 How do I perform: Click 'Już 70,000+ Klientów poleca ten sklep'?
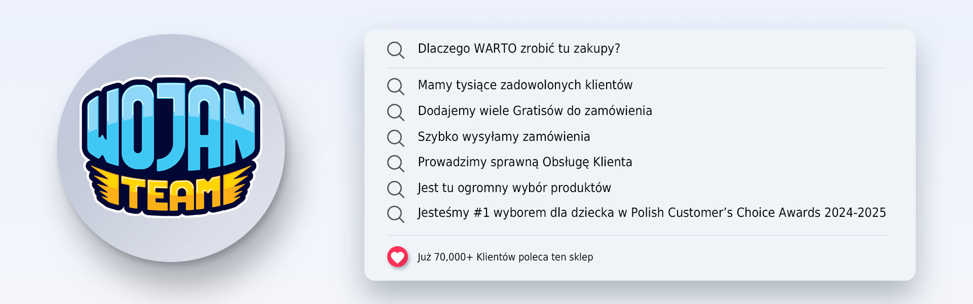(x=505, y=257)
